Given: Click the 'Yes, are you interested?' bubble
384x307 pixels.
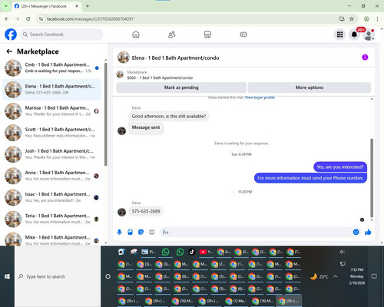Looking at the screenshot, I should [340, 167].
